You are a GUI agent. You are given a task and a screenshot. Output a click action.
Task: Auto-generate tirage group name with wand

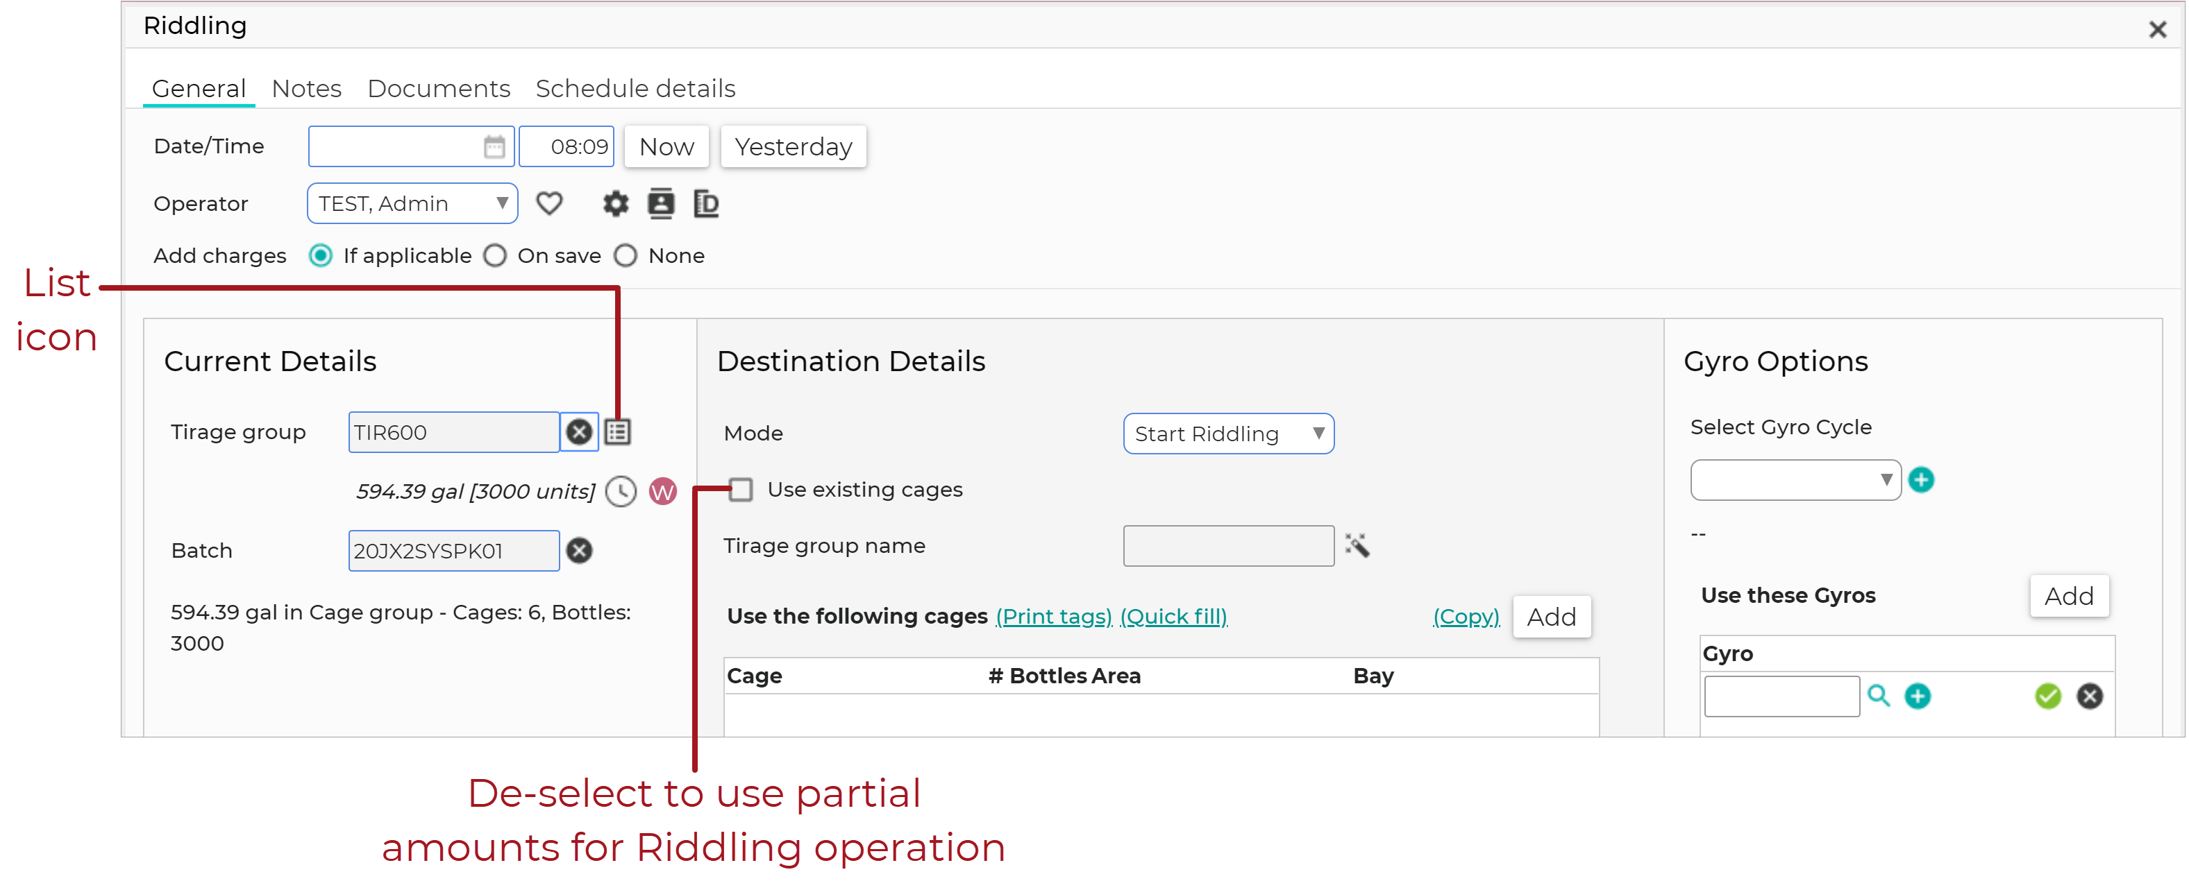coord(1357,545)
